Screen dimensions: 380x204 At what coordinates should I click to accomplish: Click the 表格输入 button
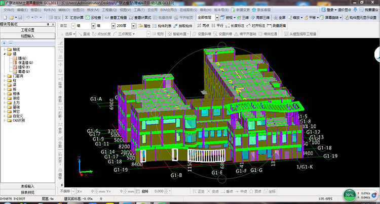coord(28,186)
